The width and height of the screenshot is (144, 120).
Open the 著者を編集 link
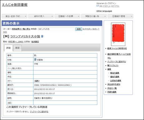click(x=115, y=73)
